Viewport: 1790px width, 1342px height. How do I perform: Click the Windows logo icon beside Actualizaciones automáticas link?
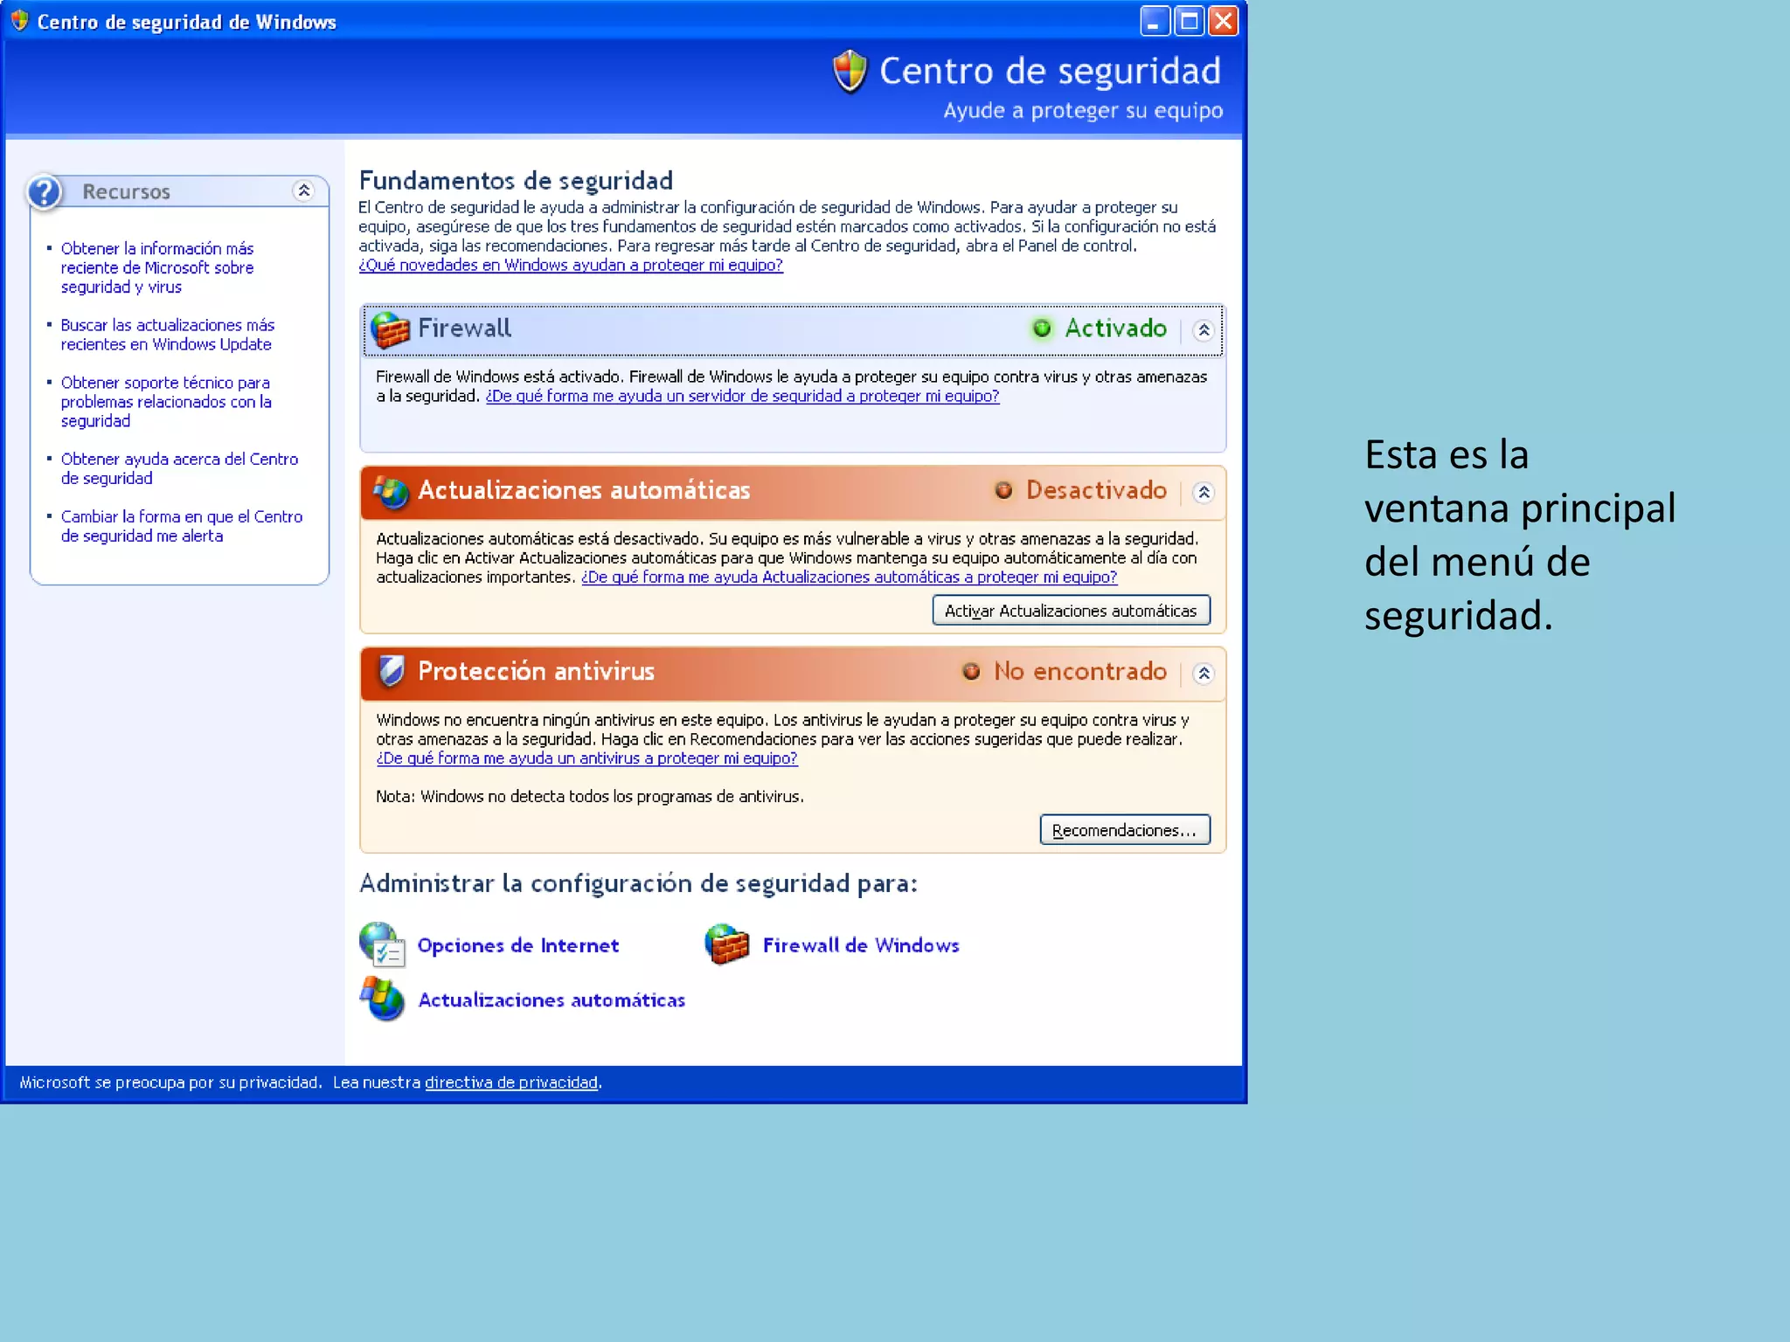pyautogui.click(x=382, y=999)
